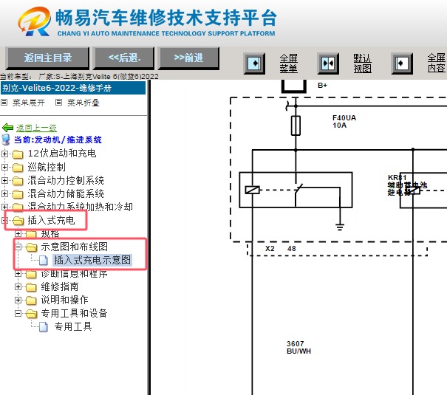447x395 pixels.
Task: Click the 示意图和布线图 open folder icon
Action: tap(31, 247)
